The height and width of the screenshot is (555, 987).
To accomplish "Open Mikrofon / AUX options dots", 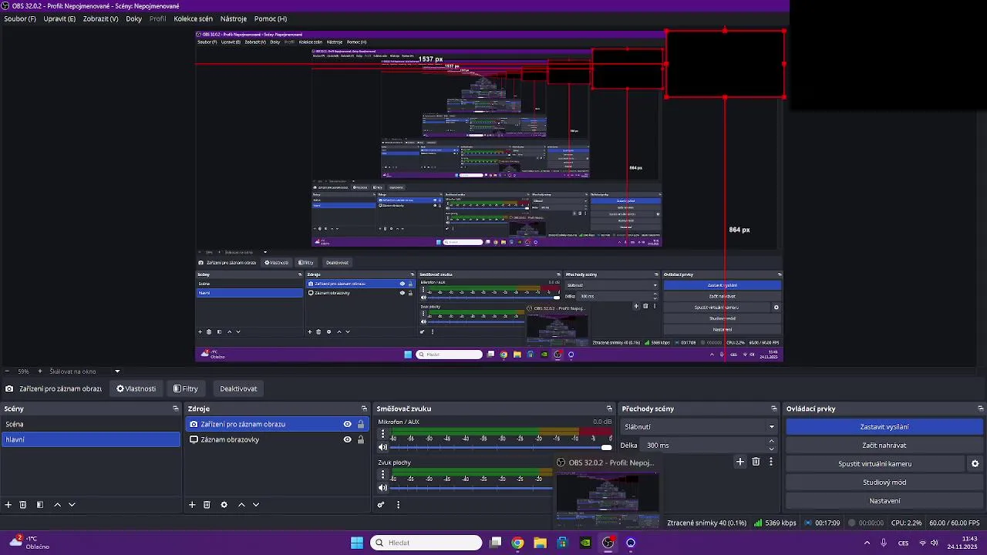I will click(382, 434).
